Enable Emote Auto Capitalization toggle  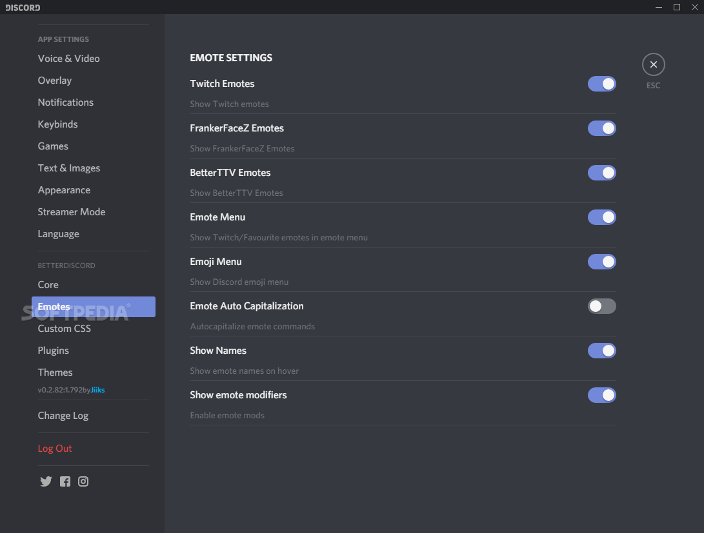click(601, 306)
